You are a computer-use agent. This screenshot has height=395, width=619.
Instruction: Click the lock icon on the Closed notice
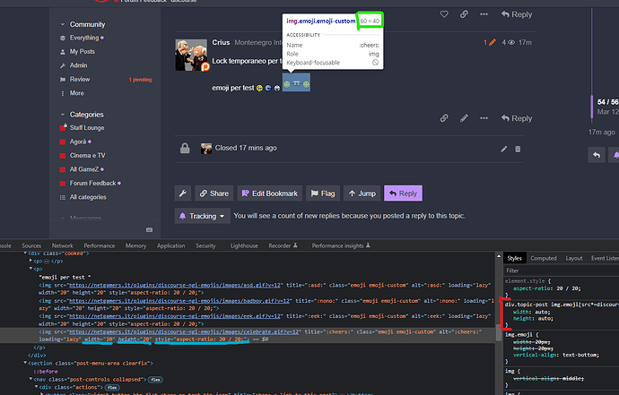(x=185, y=148)
